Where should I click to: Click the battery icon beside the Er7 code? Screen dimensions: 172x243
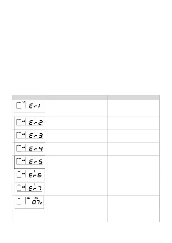(19, 188)
